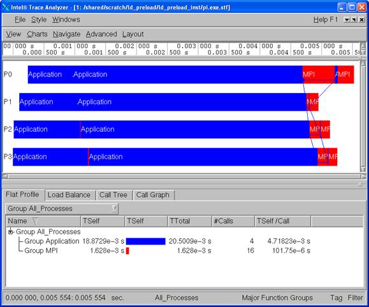The image size is (369, 307).
Task: Click the TSelf /Call column header
Action: (x=283, y=221)
